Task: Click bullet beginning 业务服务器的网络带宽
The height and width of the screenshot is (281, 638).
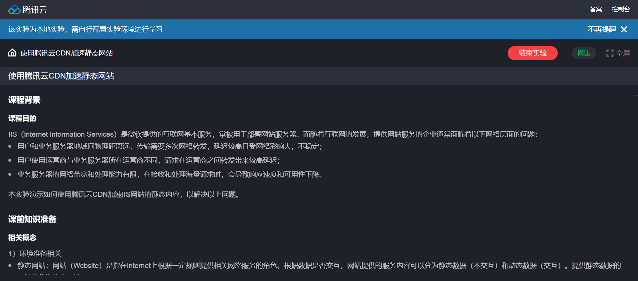Action: coord(170,174)
